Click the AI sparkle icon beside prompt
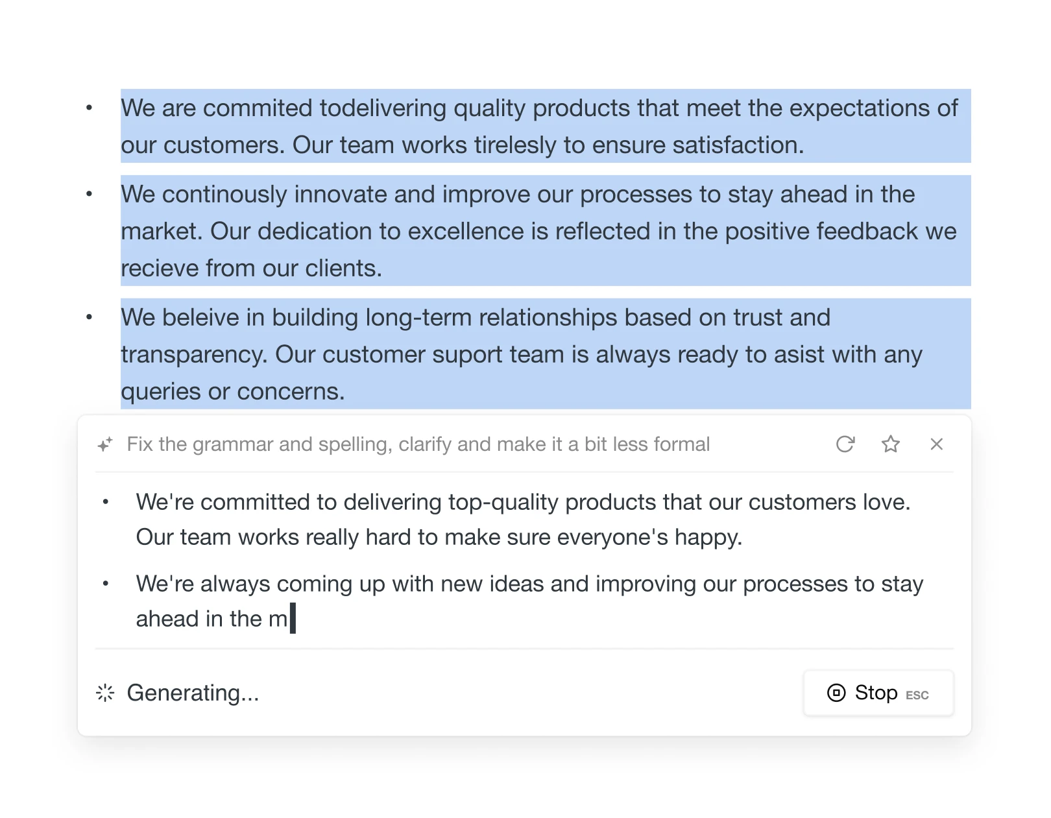The width and height of the screenshot is (1051, 818). tap(105, 444)
